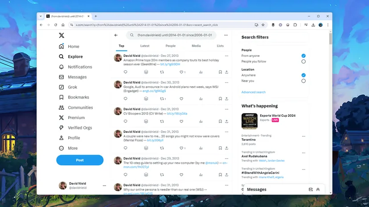The height and width of the screenshot is (207, 369).
Task: Click the page vertical scrollbar
Action: click(x=331, y=39)
